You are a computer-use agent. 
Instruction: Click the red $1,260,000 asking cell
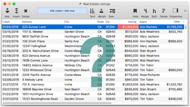[128, 27]
